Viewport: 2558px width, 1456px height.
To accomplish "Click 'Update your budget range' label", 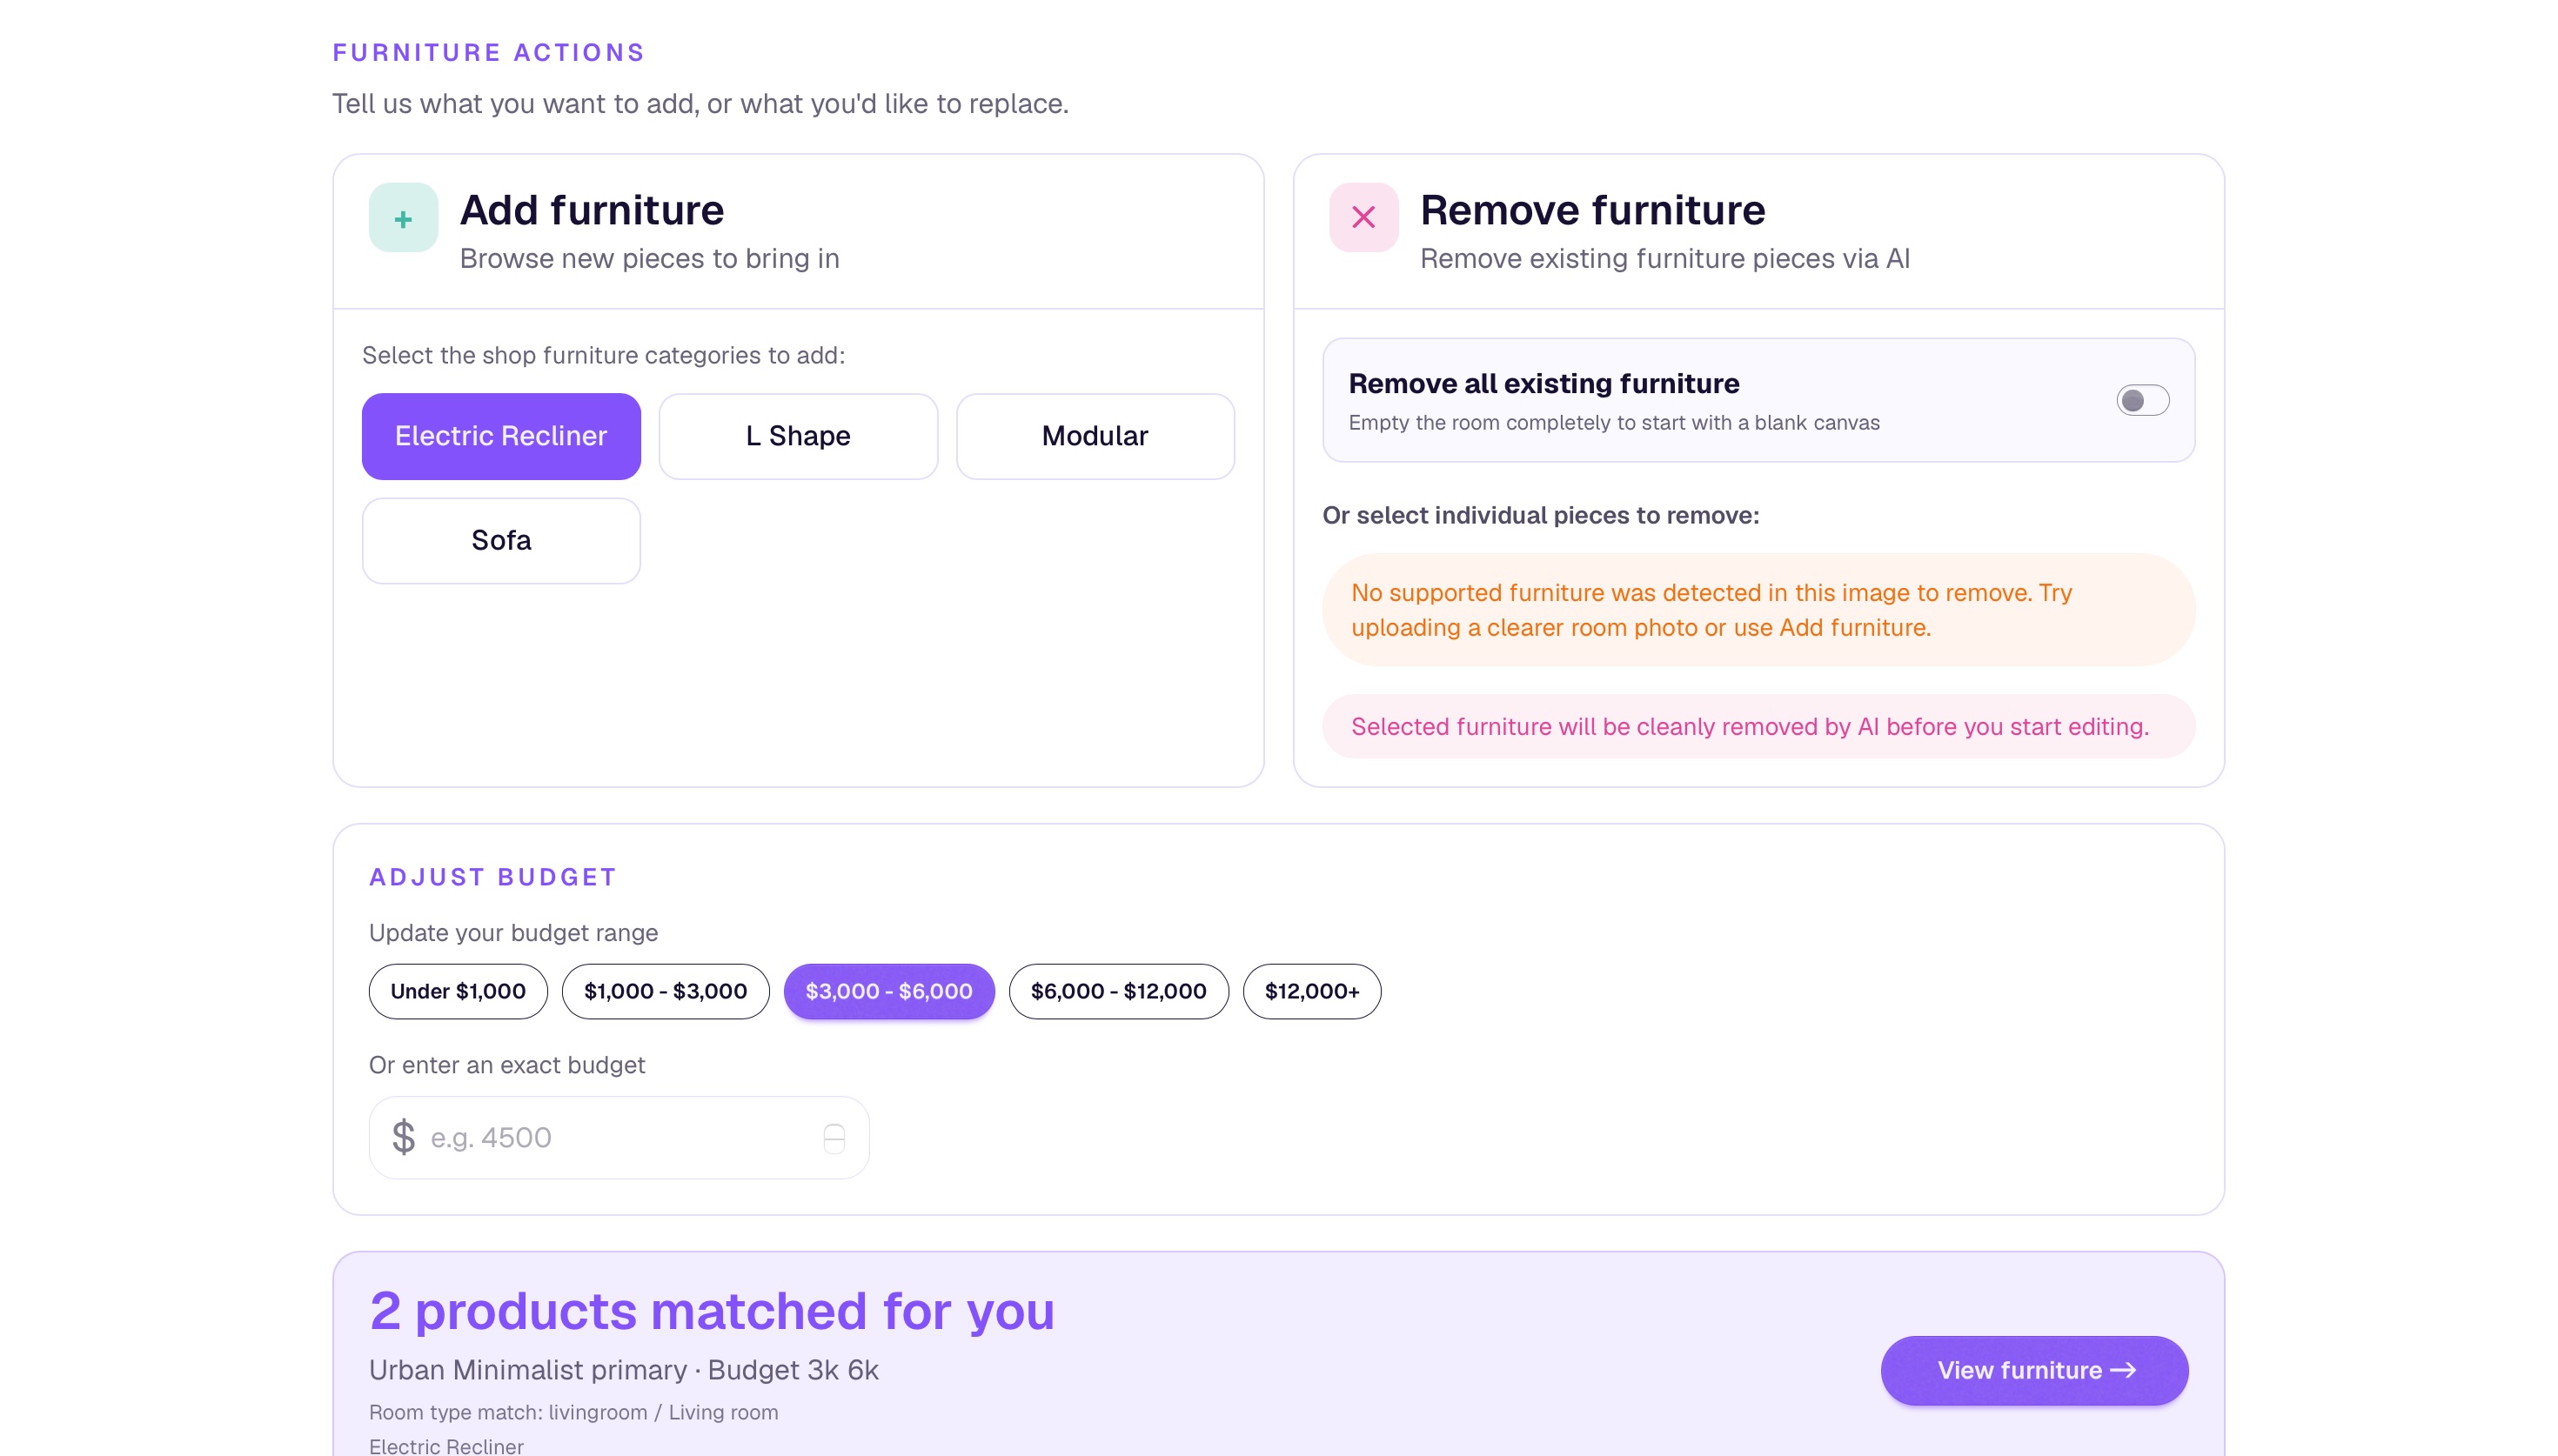I will click(x=513, y=932).
